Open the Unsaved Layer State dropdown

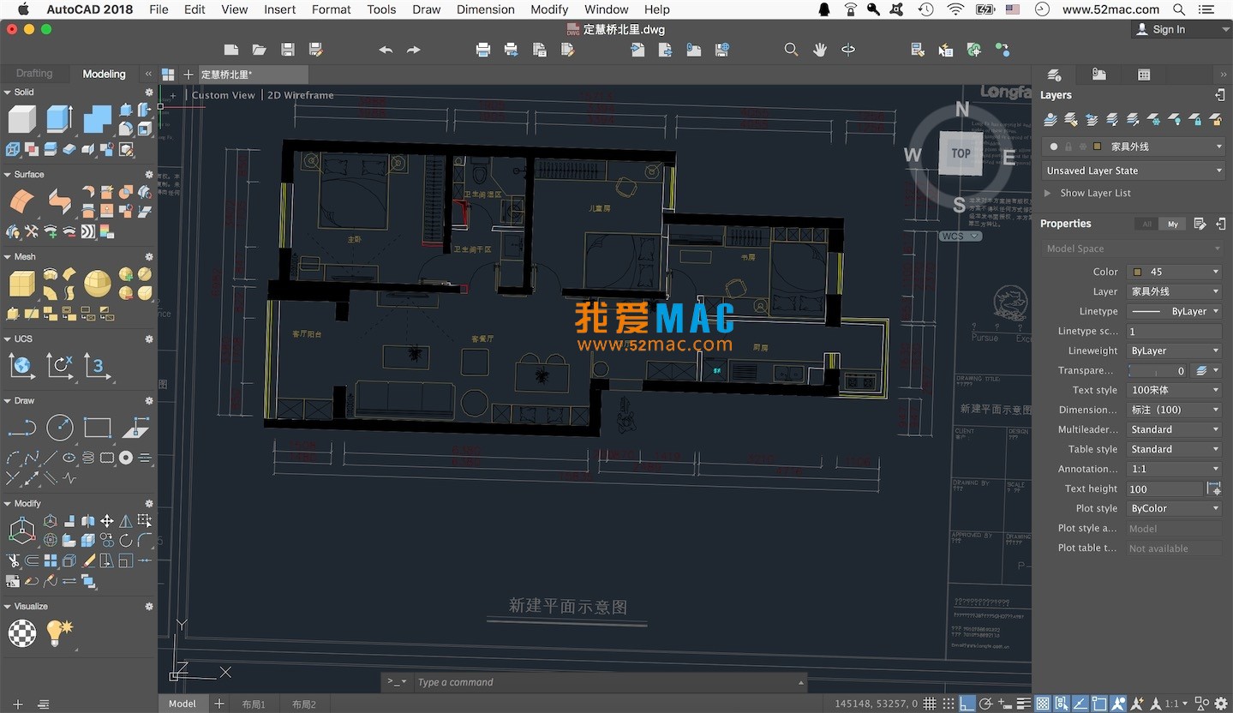click(1131, 171)
